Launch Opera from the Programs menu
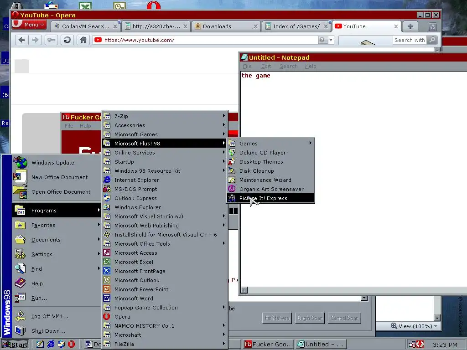The image size is (467, 350). coord(165,317)
